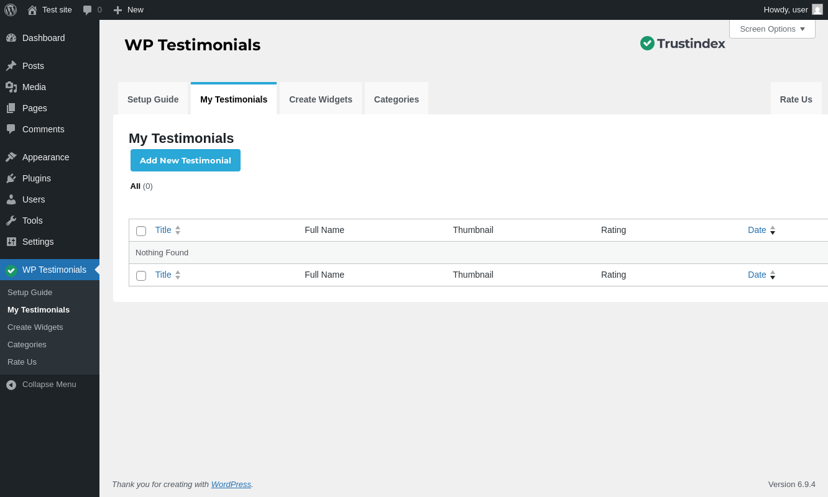Switch to the Setup Guide tab

tap(153, 99)
